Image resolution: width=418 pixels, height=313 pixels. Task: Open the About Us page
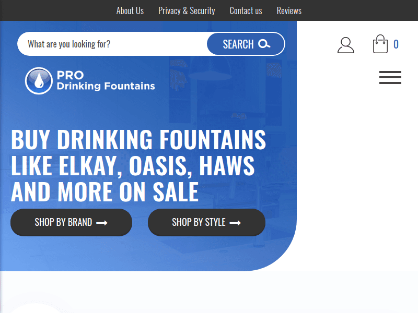pos(130,10)
